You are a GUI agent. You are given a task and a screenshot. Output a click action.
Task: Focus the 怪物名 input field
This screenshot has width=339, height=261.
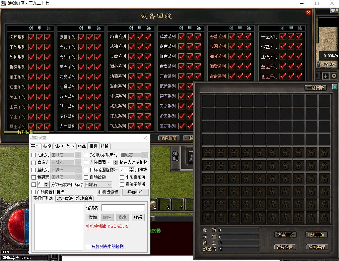123,208
